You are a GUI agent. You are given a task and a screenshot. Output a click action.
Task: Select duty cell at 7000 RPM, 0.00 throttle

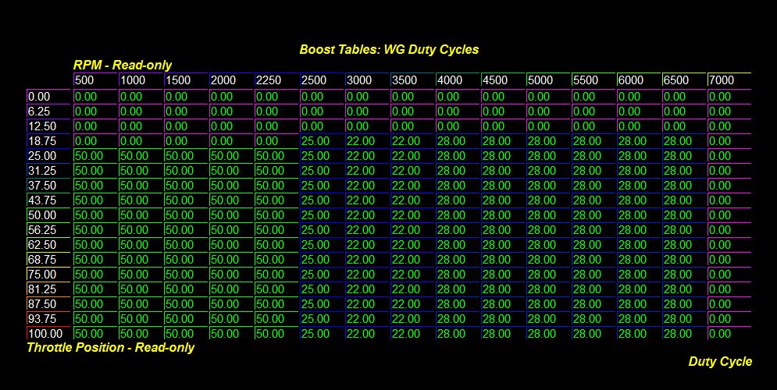click(x=729, y=97)
